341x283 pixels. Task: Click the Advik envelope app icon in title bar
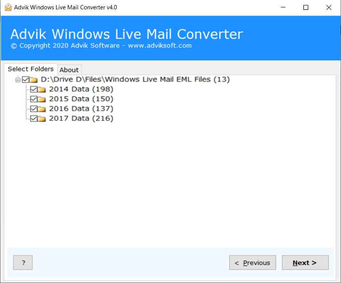tap(8, 7)
